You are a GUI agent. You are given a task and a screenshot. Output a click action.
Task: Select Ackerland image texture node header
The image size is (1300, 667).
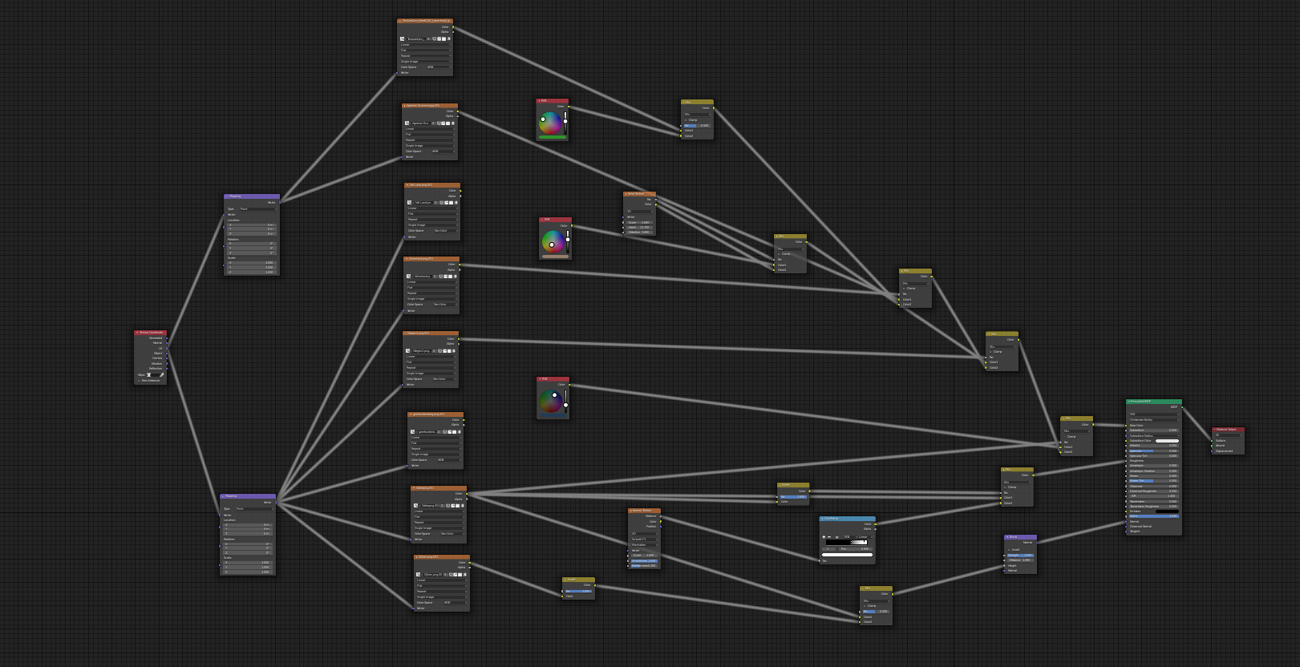(431, 259)
